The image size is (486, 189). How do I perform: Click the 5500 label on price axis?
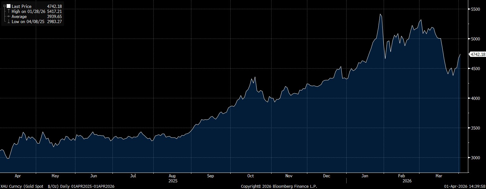coord(475,9)
